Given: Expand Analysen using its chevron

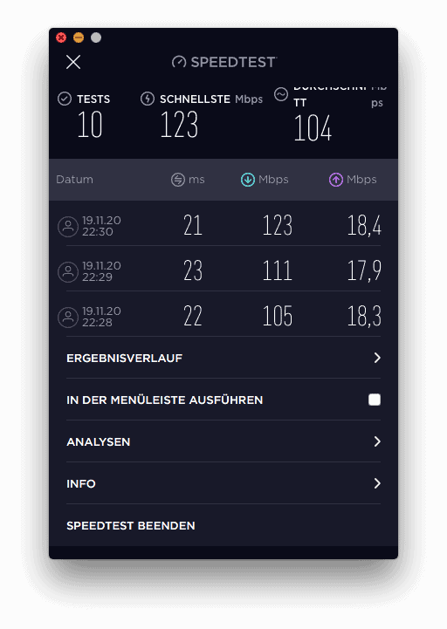Looking at the screenshot, I should (377, 441).
